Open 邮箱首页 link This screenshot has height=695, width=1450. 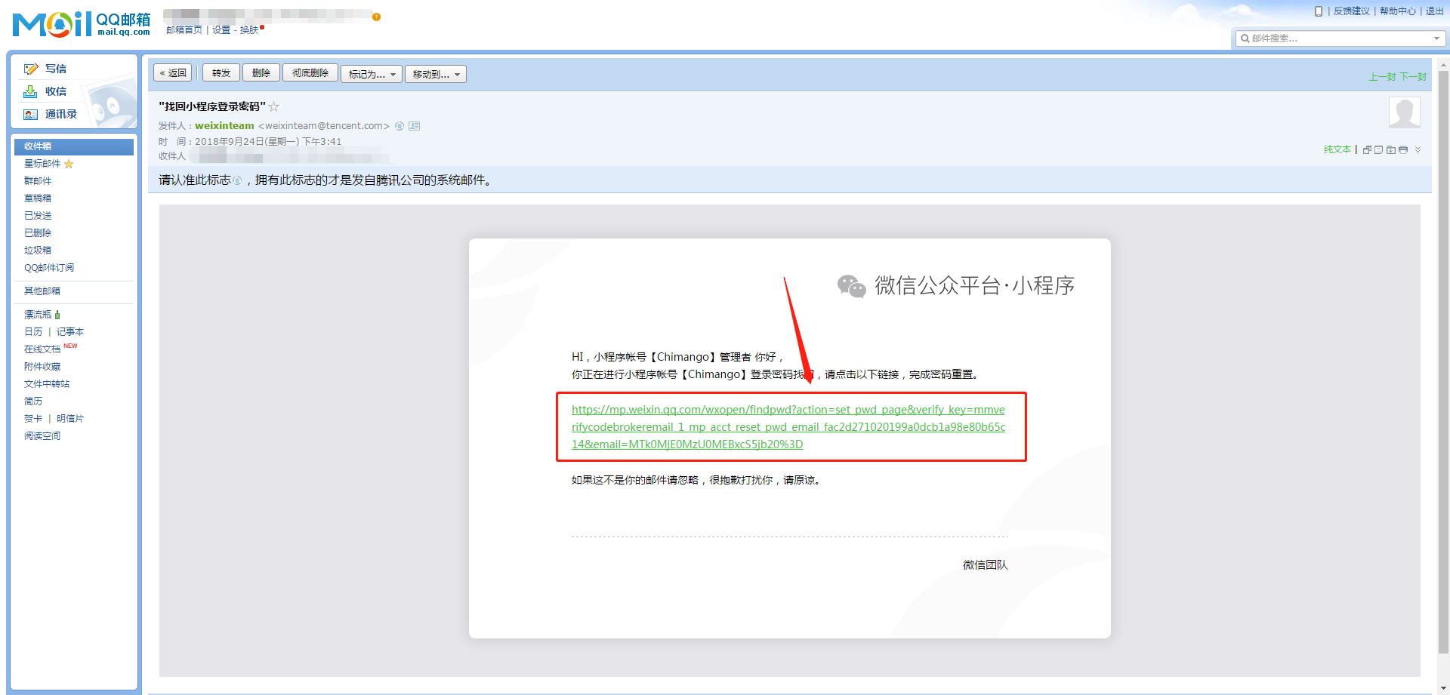(184, 30)
